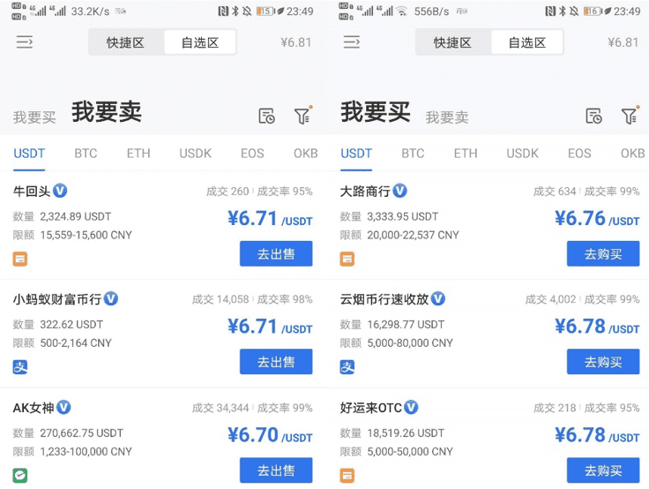Image resolution: width=649 pixels, height=489 pixels.
Task: Tap bank card icon under 牛回头
Action: pos(20,259)
